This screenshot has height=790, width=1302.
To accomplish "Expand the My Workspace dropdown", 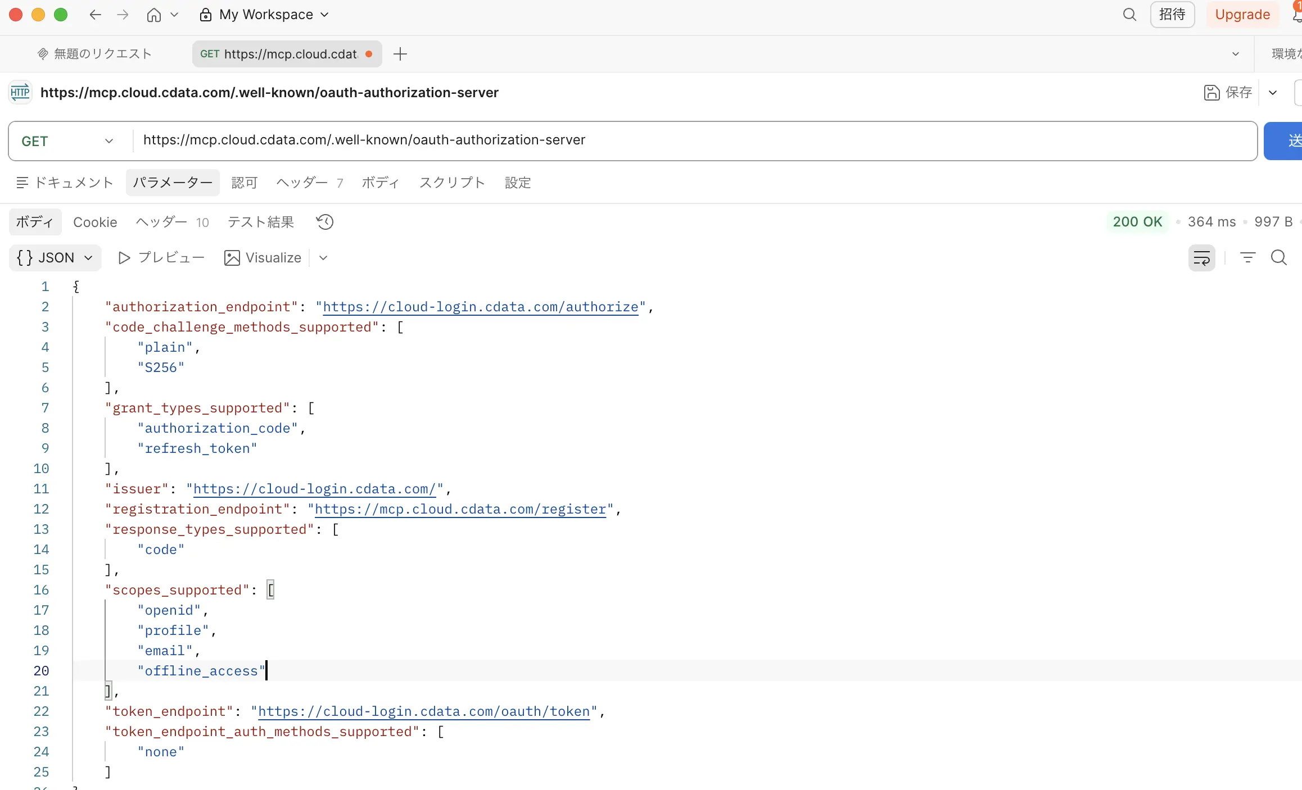I will 324,15.
